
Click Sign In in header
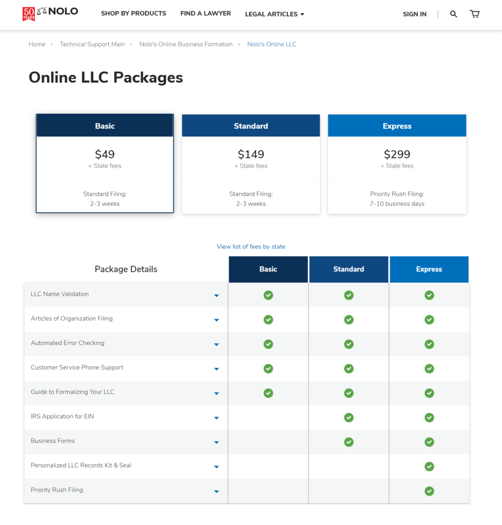(x=415, y=14)
